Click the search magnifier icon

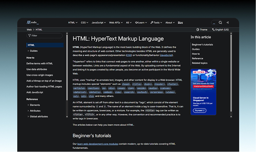click(x=220, y=23)
